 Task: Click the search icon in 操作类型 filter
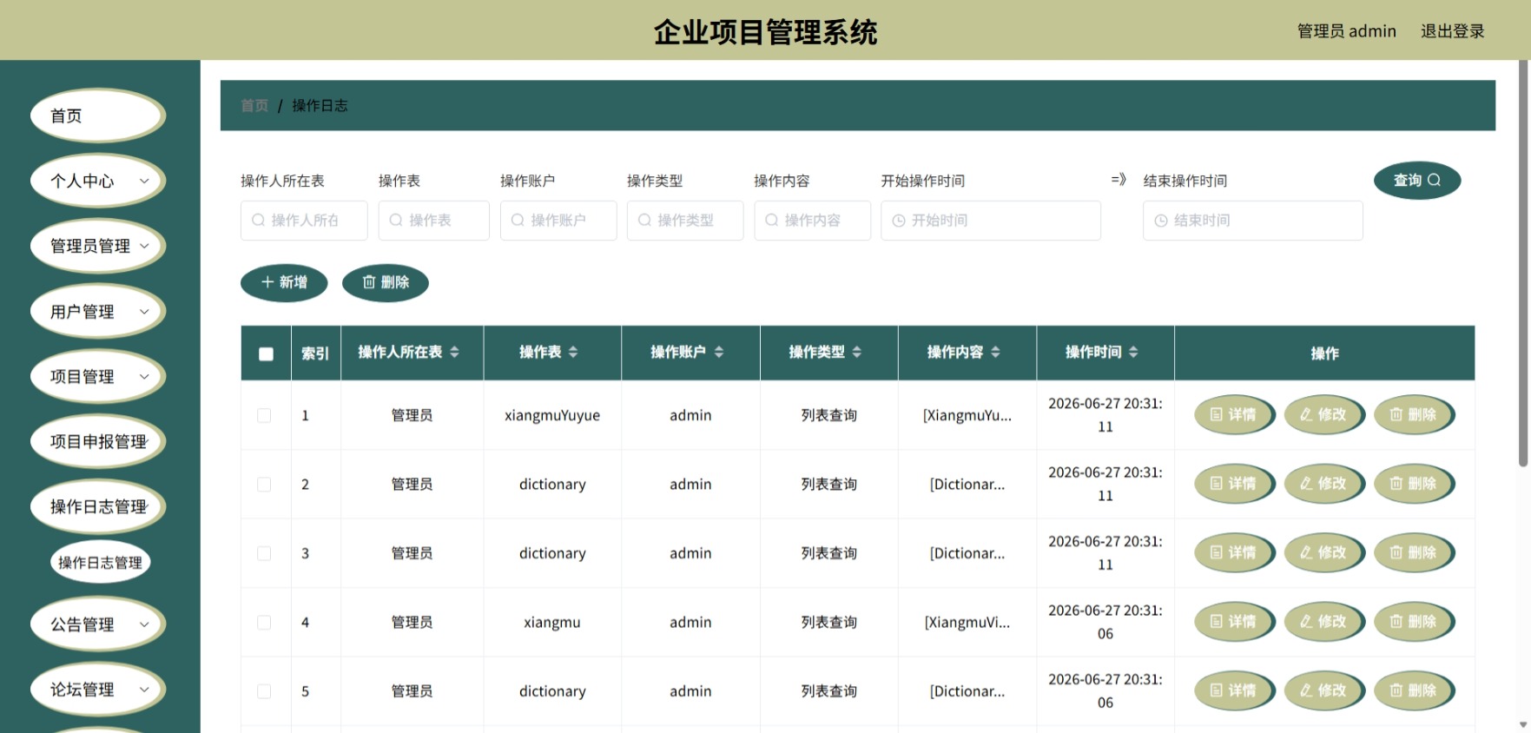pyautogui.click(x=644, y=220)
